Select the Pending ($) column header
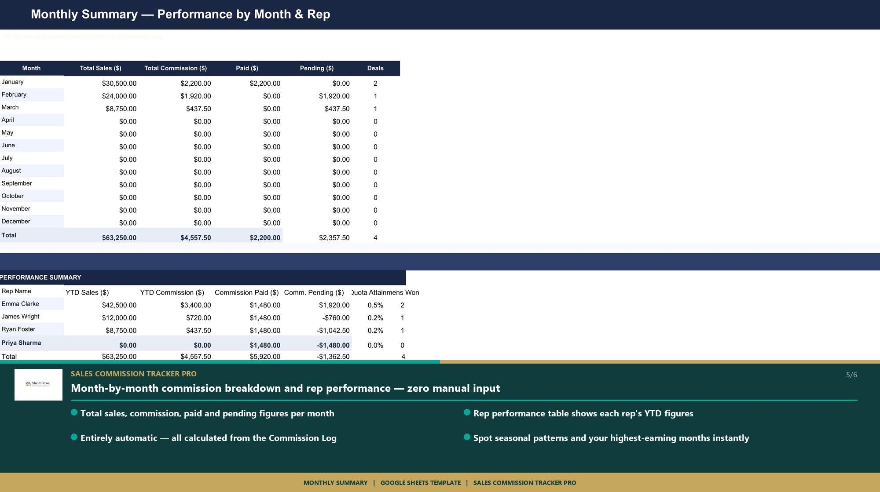The image size is (880, 492). click(x=317, y=68)
